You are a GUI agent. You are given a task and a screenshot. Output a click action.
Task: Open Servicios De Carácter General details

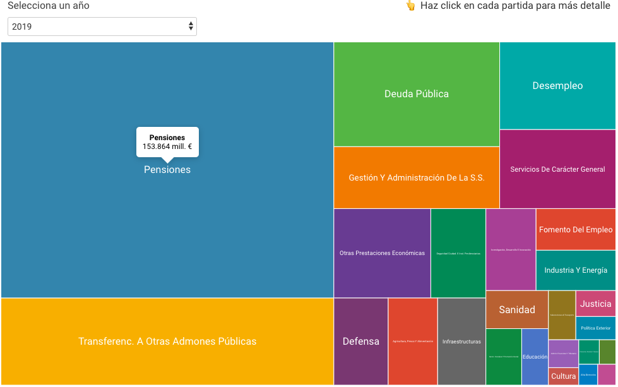click(557, 169)
